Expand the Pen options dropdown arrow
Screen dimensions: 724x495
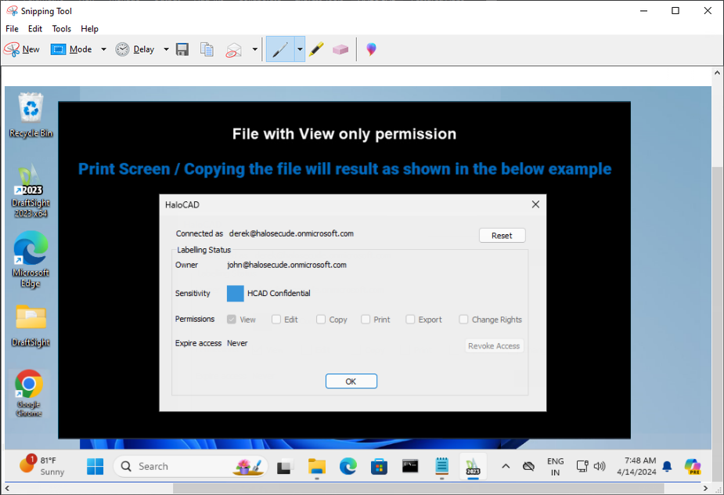(x=300, y=49)
